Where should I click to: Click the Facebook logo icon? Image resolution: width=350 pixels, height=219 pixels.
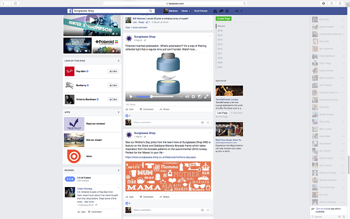pos(69,11)
